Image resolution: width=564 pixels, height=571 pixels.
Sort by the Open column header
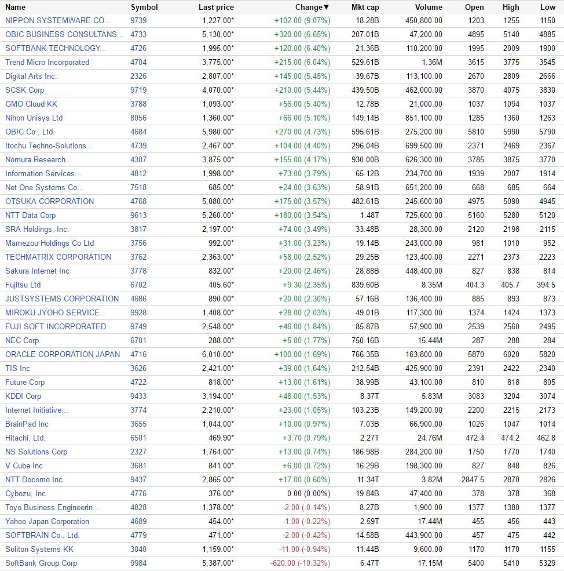click(x=474, y=7)
